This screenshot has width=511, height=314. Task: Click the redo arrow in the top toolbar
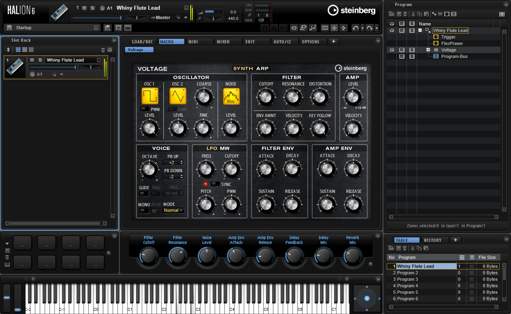coord(369,28)
